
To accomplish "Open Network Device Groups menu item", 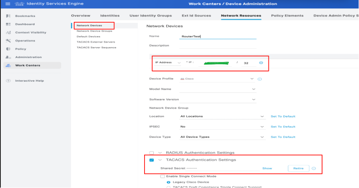I will tap(95, 31).
